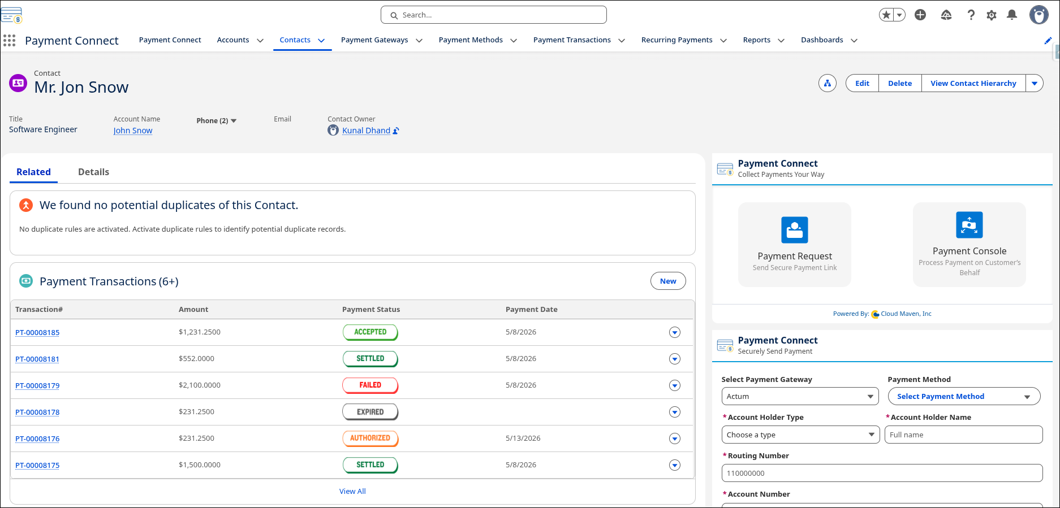Open the Select Payment Gateway combo box
Screen dimensions: 1060x508
[800, 397]
